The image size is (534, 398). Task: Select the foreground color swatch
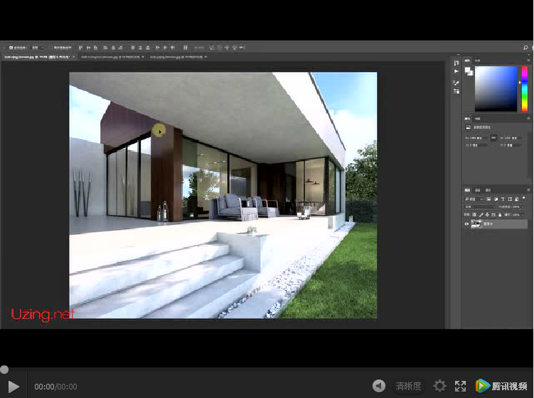467,70
